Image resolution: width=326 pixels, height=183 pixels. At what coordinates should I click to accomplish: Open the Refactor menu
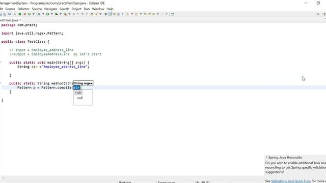point(23,9)
